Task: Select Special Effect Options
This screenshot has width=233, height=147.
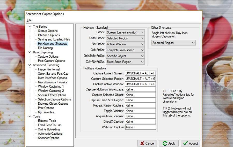Action: (x=52, y=95)
